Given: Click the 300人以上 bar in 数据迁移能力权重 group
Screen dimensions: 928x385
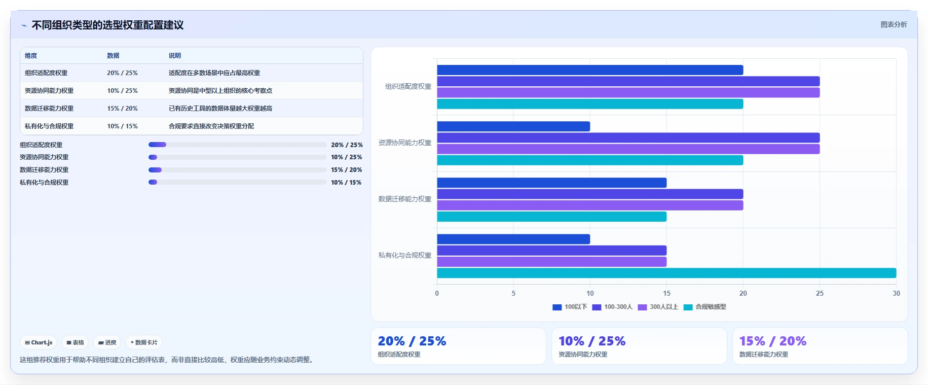Looking at the screenshot, I should coord(590,205).
